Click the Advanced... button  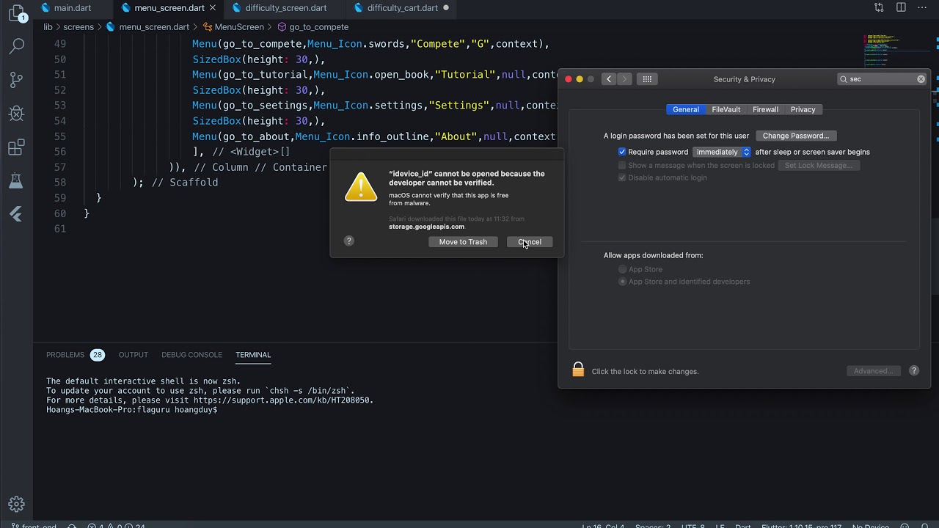click(x=873, y=371)
